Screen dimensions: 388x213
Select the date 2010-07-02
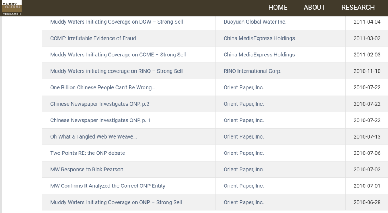click(367, 170)
